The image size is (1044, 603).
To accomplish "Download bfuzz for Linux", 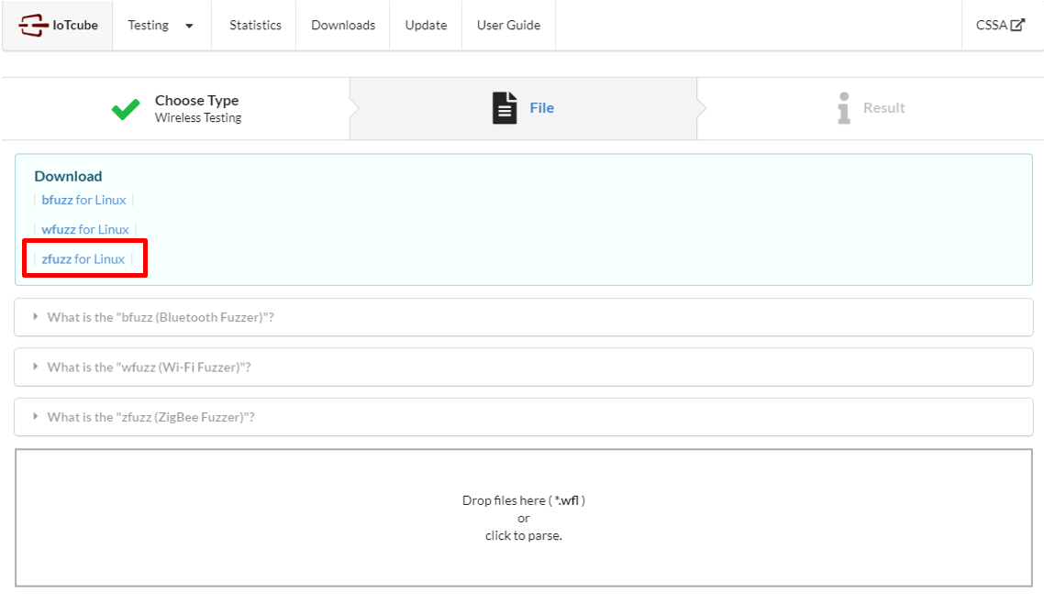I will pos(83,200).
